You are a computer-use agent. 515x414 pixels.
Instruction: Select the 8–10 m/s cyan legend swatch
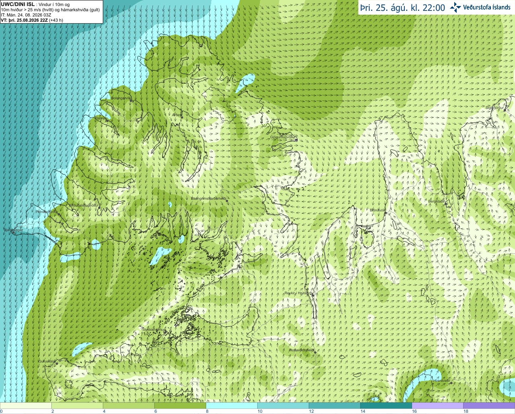232,406
